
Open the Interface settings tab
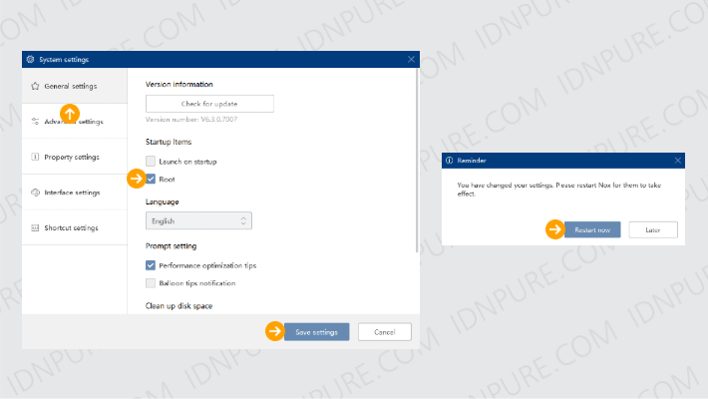(75, 193)
